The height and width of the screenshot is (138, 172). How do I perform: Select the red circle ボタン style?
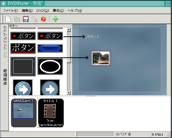[23, 36]
